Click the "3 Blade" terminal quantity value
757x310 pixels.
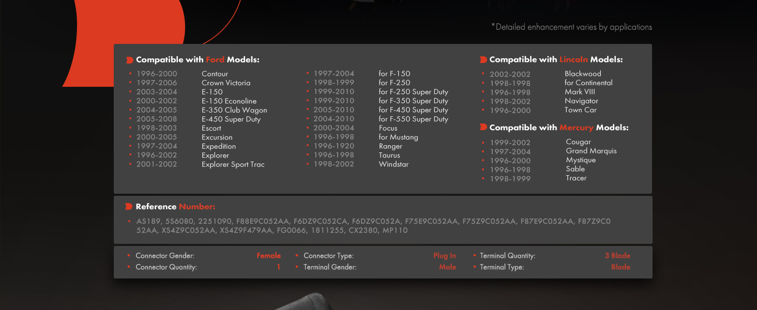pos(618,256)
